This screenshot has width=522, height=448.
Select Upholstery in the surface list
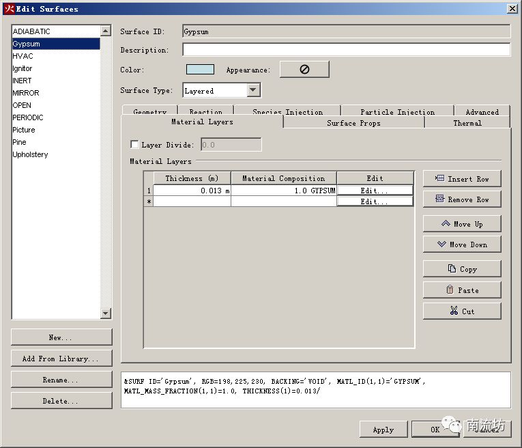click(31, 154)
